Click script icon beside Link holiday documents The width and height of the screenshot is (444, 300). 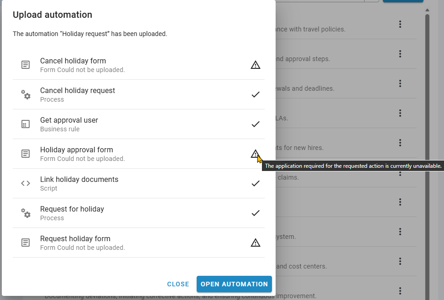(x=26, y=183)
